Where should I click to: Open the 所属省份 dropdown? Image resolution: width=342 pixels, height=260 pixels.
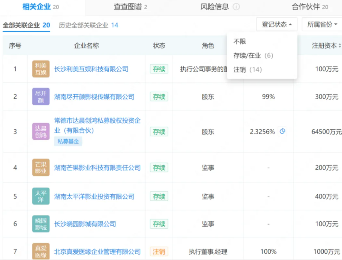point(322,24)
